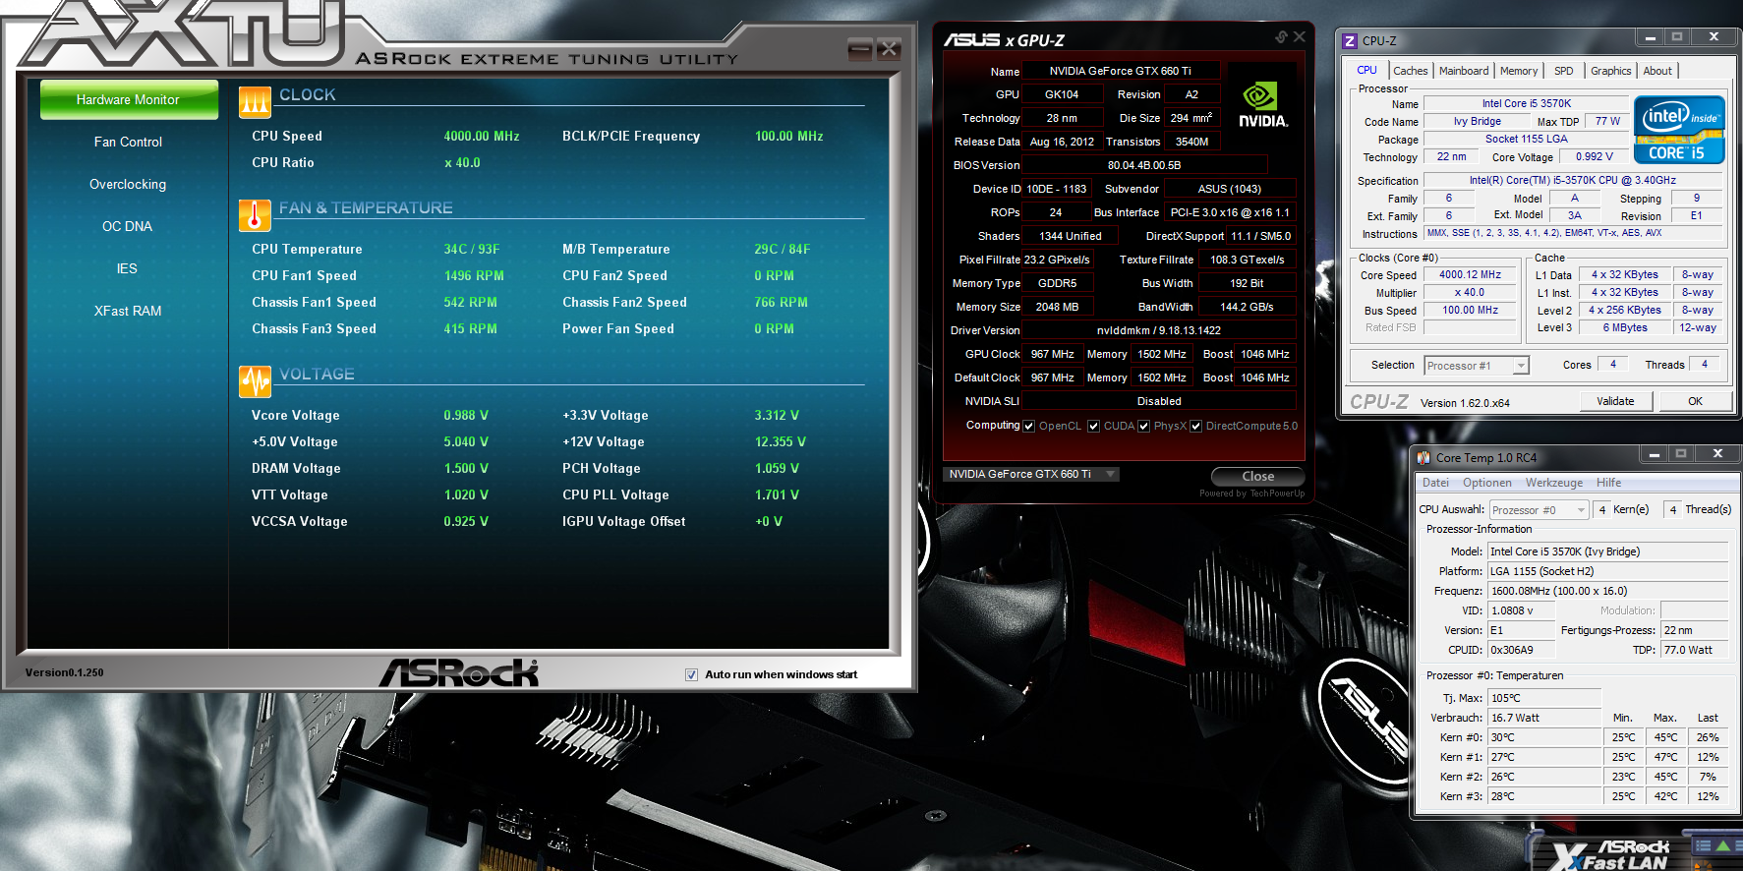This screenshot has width=1743, height=871.
Task: Click the list icon in XFast LAN widget
Action: pyautogui.click(x=1703, y=845)
